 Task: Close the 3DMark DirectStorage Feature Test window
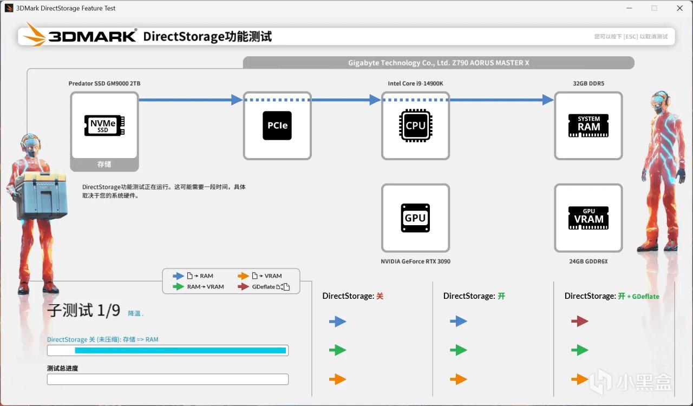point(679,8)
